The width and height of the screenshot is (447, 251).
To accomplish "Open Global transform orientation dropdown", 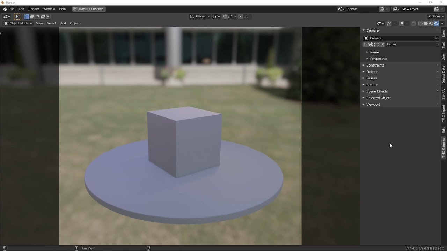I will [200, 16].
